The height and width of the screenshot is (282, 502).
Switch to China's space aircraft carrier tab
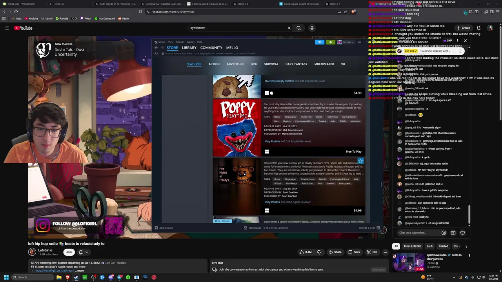[x=299, y=4]
